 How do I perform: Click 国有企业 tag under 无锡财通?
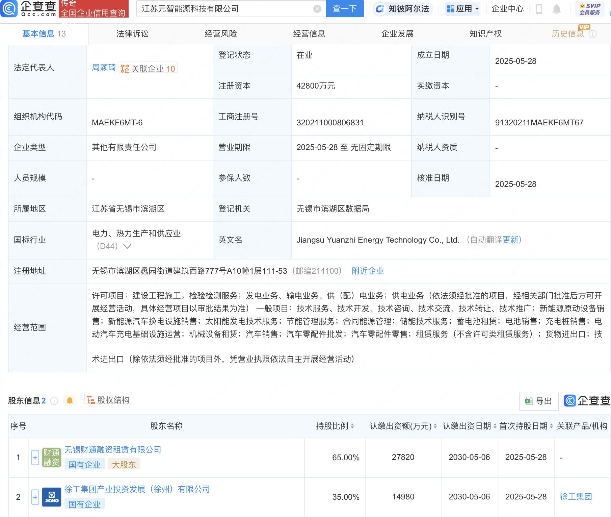pyautogui.click(x=84, y=465)
